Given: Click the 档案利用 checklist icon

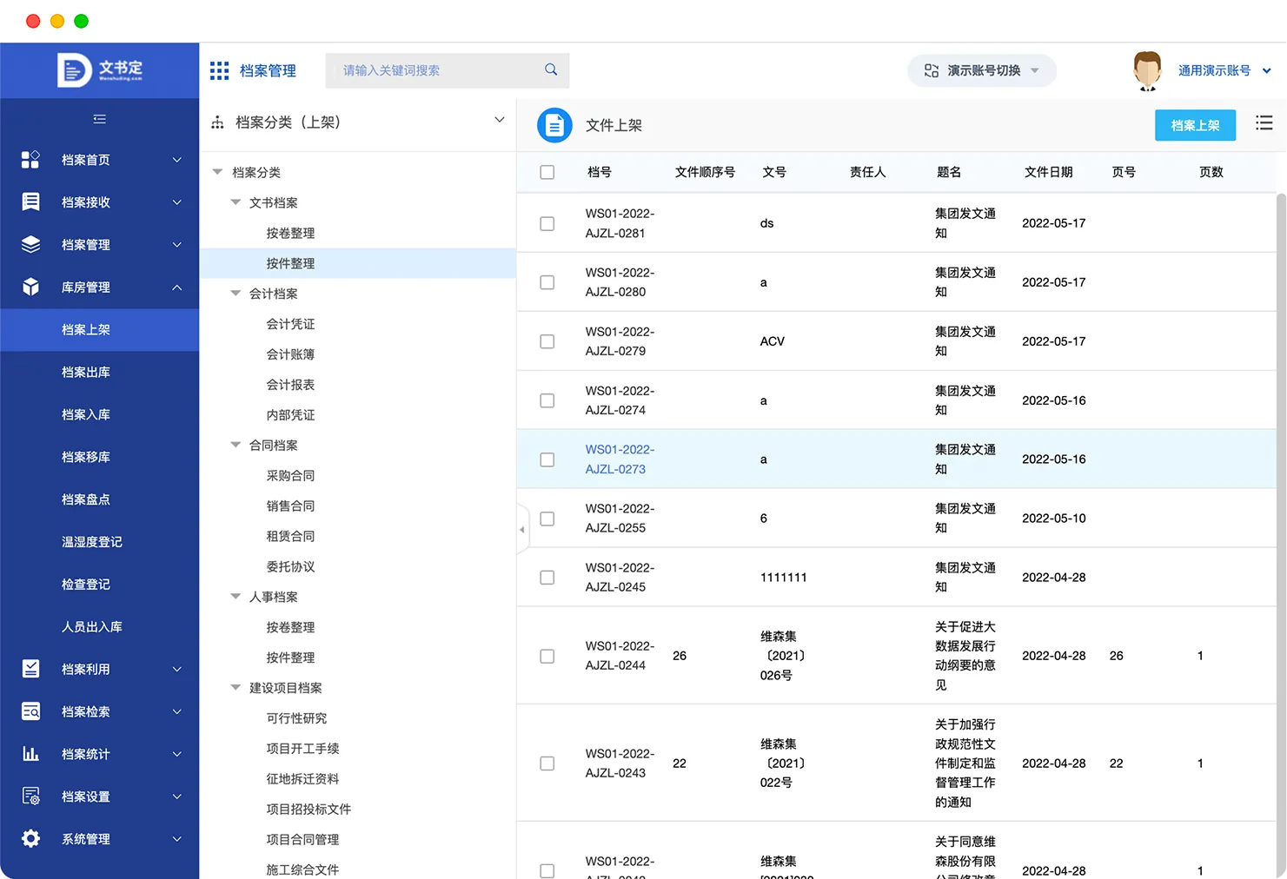Looking at the screenshot, I should 30,669.
